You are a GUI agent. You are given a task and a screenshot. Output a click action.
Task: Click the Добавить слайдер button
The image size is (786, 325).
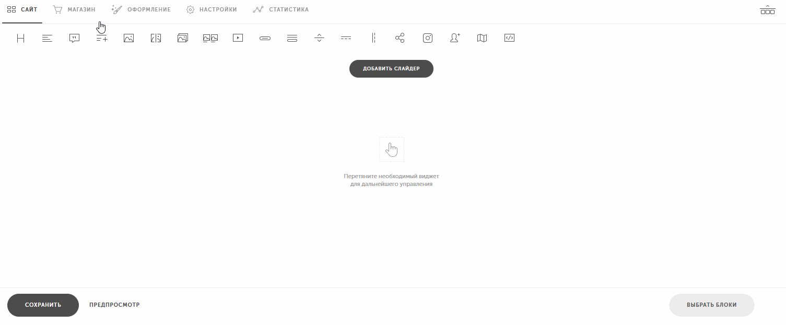tap(391, 69)
